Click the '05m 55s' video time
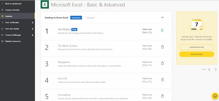This screenshot has height=101, width=219. pos(147,98)
